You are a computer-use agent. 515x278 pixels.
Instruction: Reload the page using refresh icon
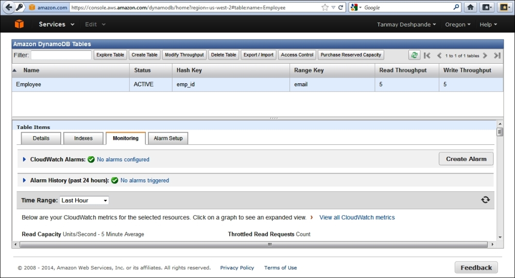341,7
